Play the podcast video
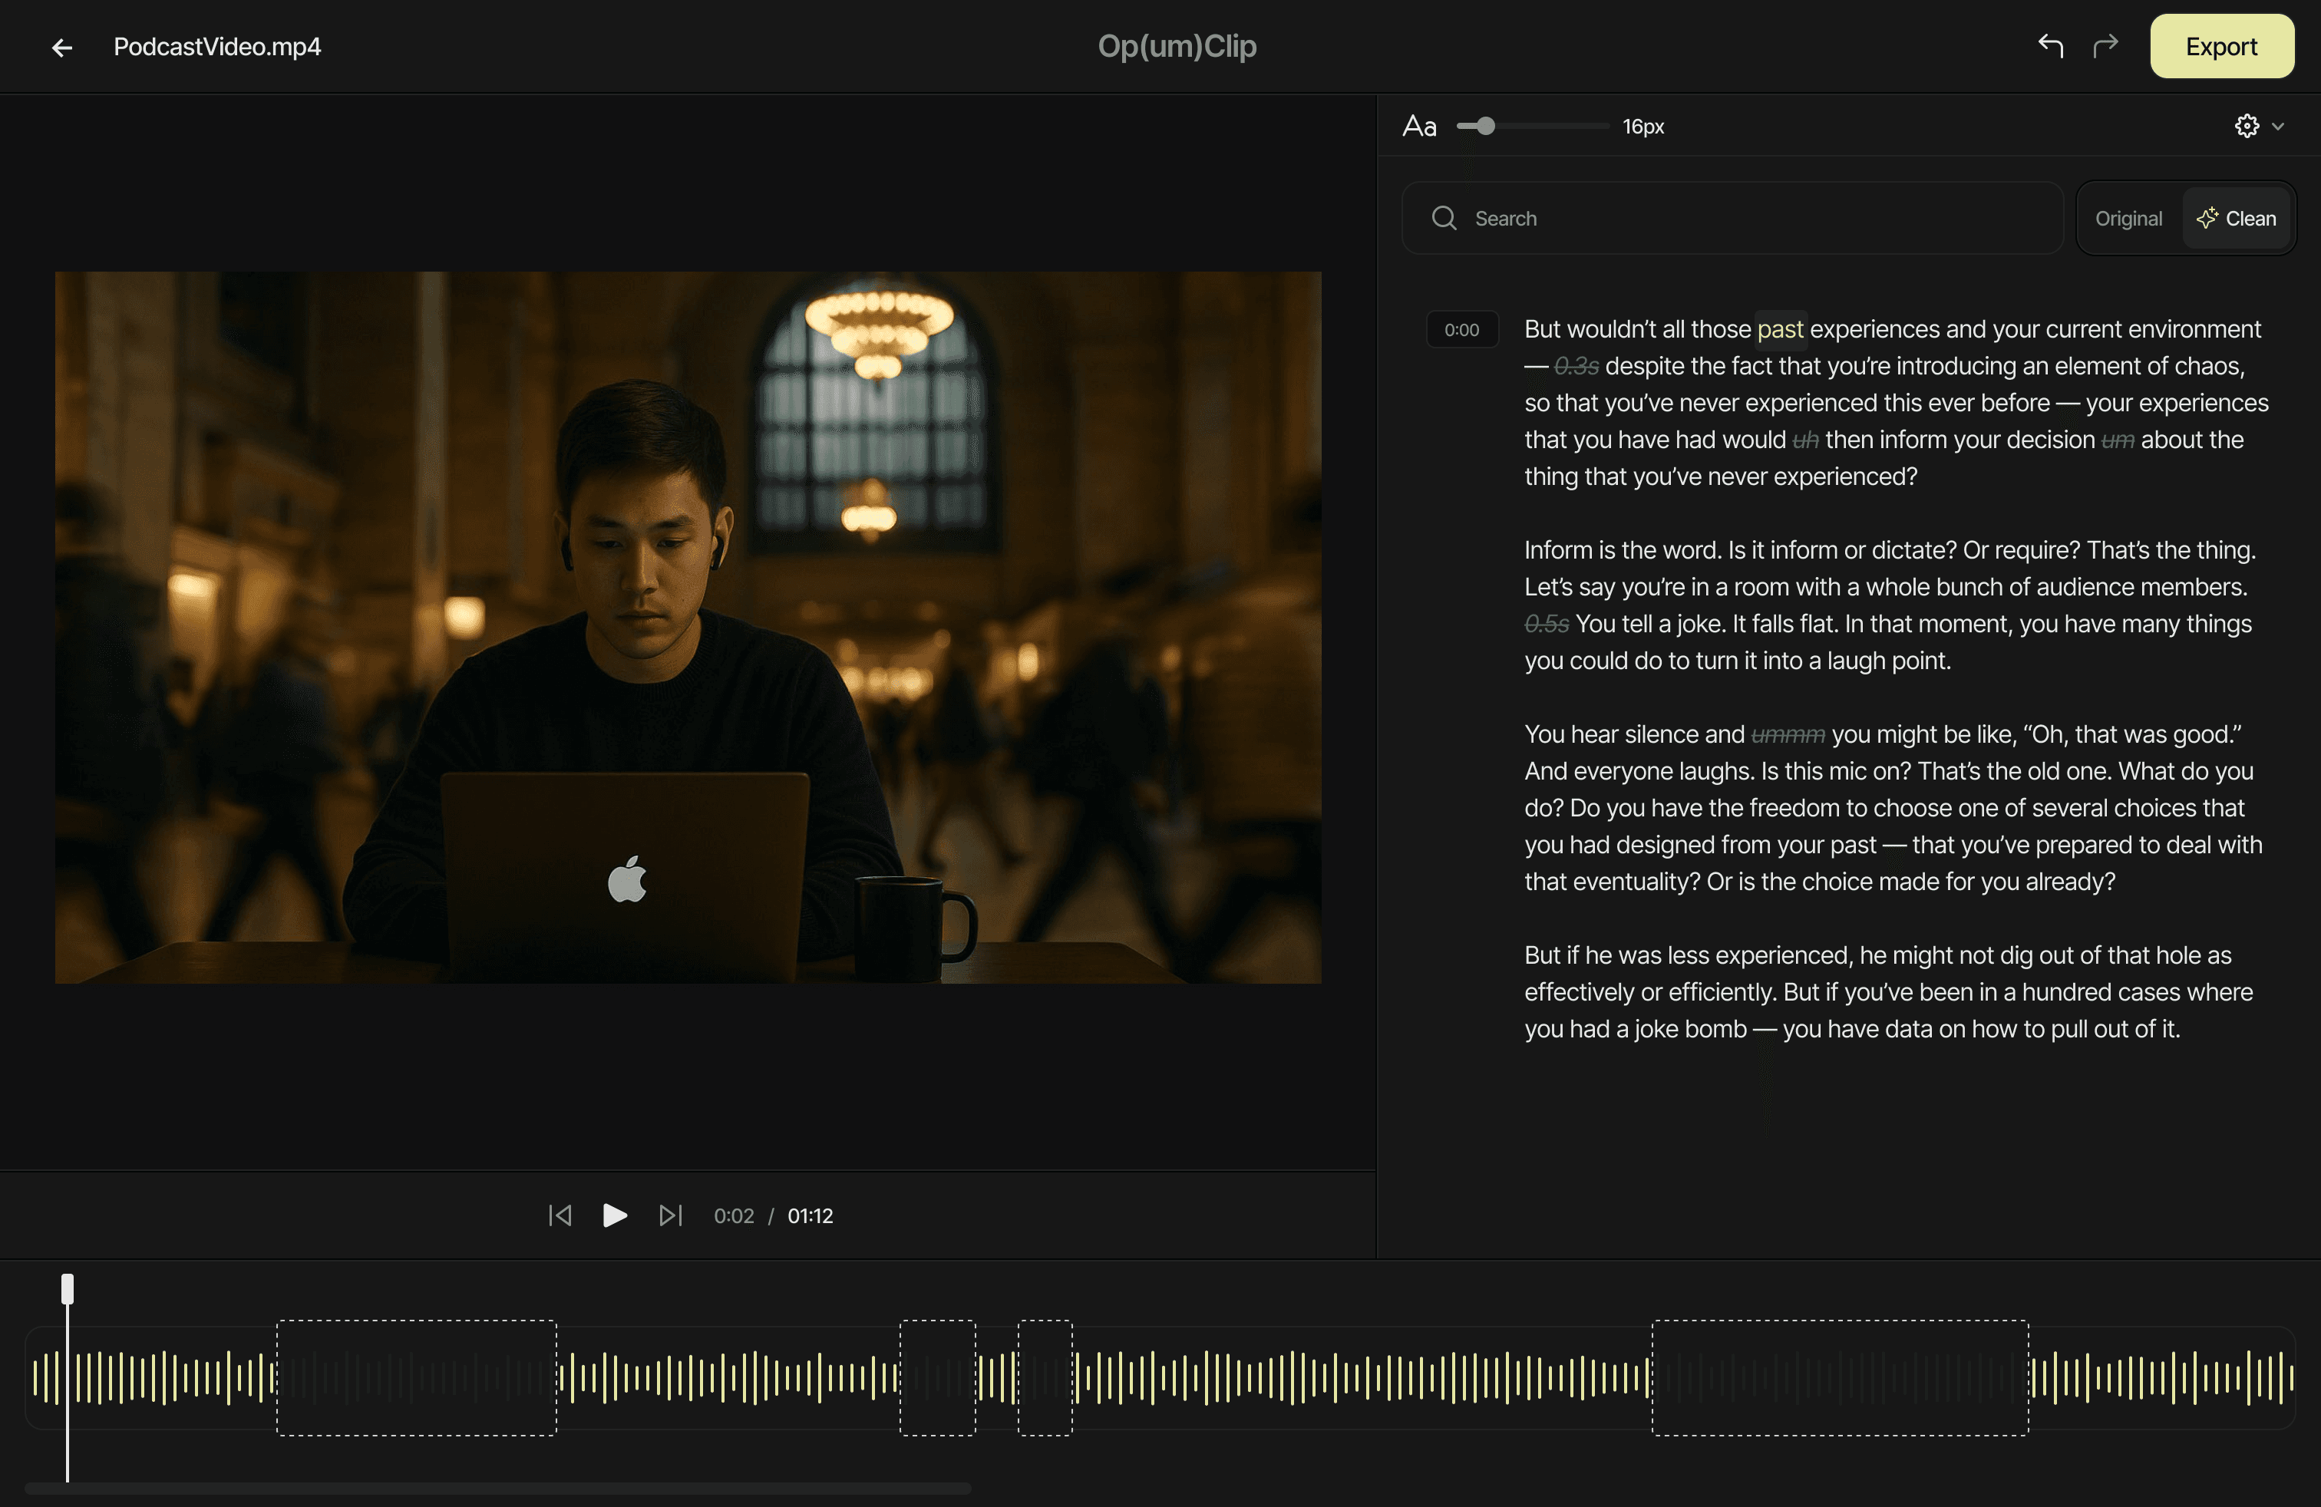Viewport: 2321px width, 1507px height. (x=614, y=1215)
